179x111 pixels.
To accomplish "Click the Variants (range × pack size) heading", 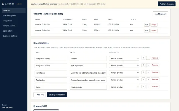I will click(x=48, y=14).
